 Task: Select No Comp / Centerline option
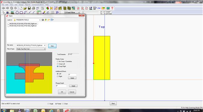tap(58, 62)
